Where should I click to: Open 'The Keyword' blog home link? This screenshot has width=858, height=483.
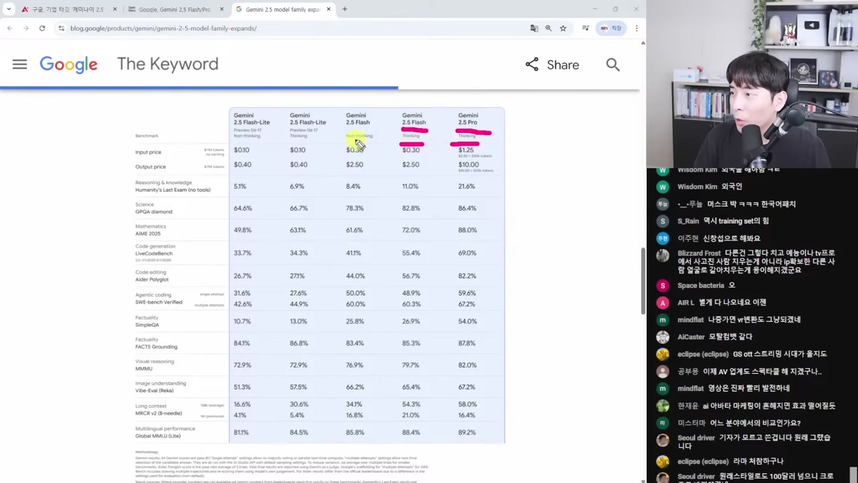pos(167,64)
